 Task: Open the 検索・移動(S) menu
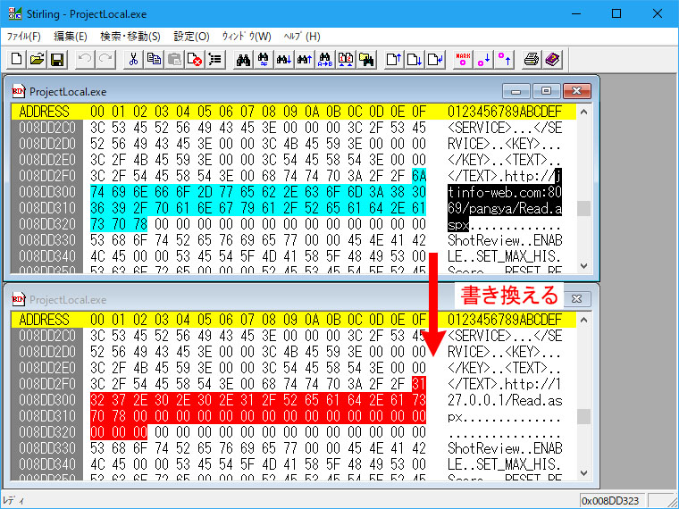(x=130, y=37)
